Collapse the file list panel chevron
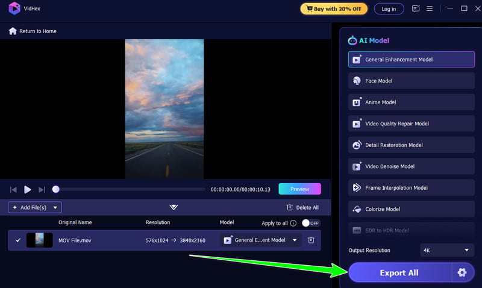Screen dimensions: 482x288 coord(174,207)
